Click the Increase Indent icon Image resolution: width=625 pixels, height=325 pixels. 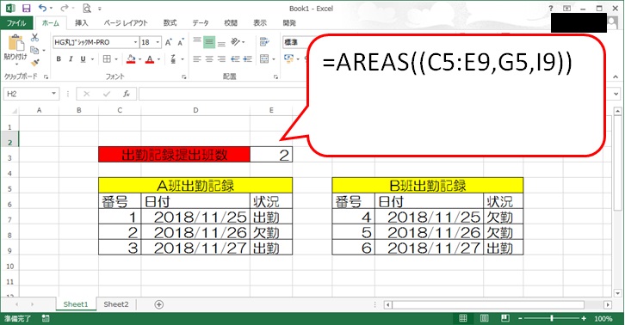point(248,59)
